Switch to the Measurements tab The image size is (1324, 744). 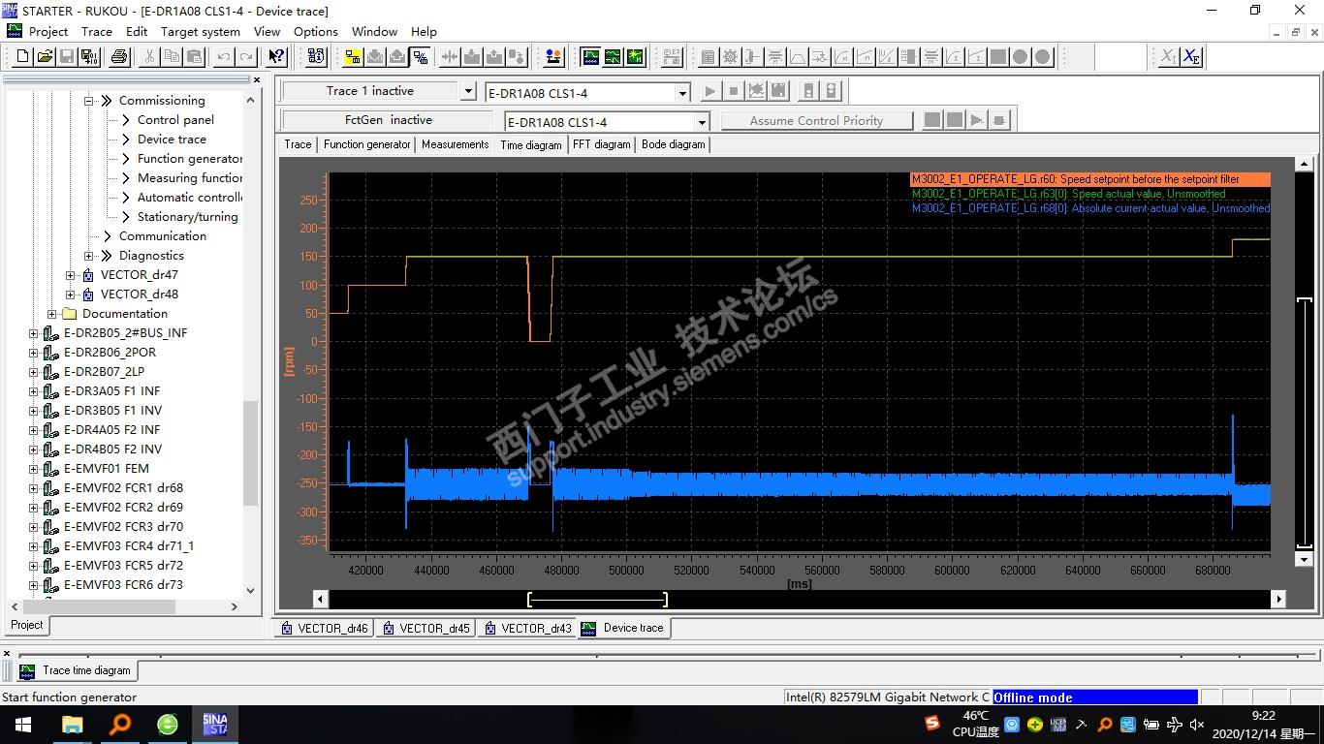tap(456, 144)
